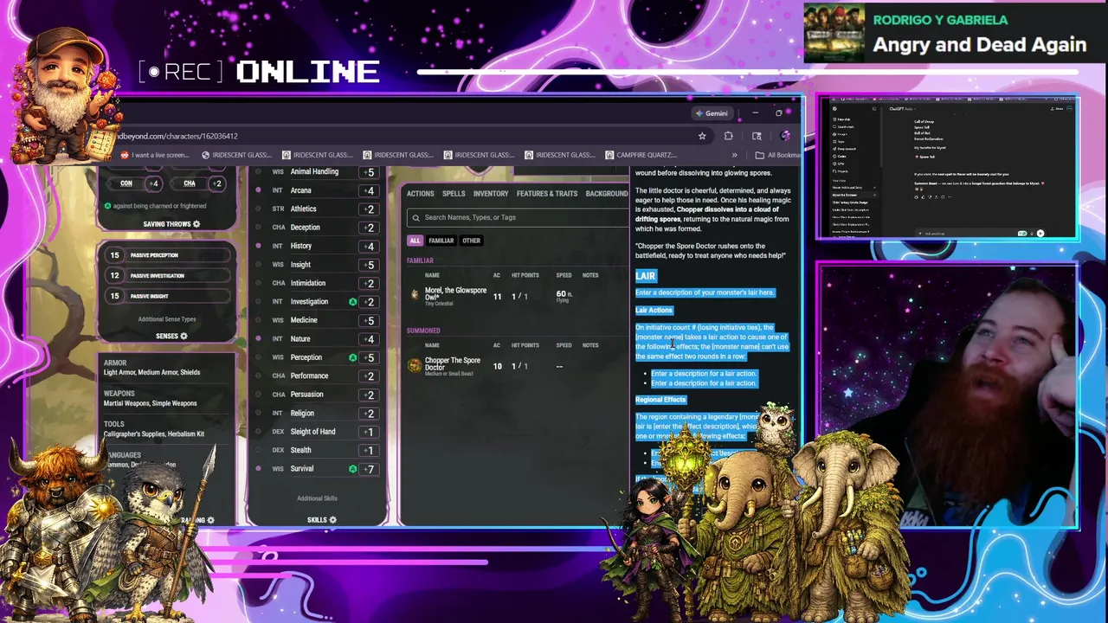
Task: Roll the Medicine +5 bonus
Action: pos(370,320)
